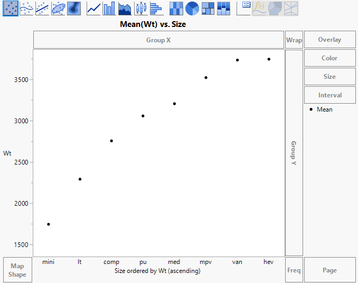
Task: Click the Map Shape drop zone
Action: [17, 270]
